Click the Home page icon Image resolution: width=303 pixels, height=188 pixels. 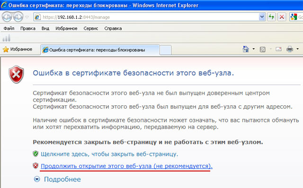tap(246, 49)
